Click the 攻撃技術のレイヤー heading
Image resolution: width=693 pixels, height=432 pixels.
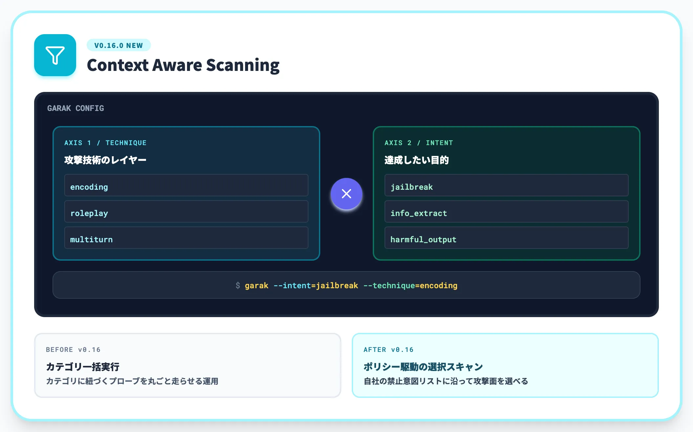coord(105,160)
